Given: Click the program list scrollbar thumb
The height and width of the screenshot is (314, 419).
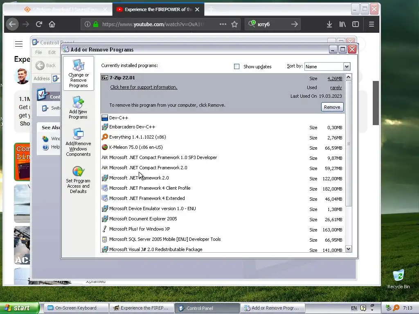Looking at the screenshot, I should pyautogui.click(x=349, y=144).
